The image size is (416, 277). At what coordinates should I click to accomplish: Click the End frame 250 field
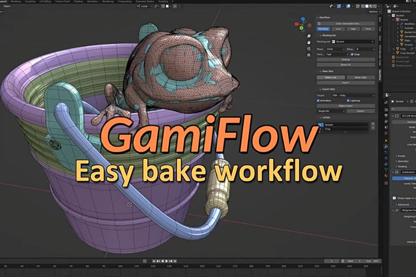pyautogui.click(x=372, y=261)
